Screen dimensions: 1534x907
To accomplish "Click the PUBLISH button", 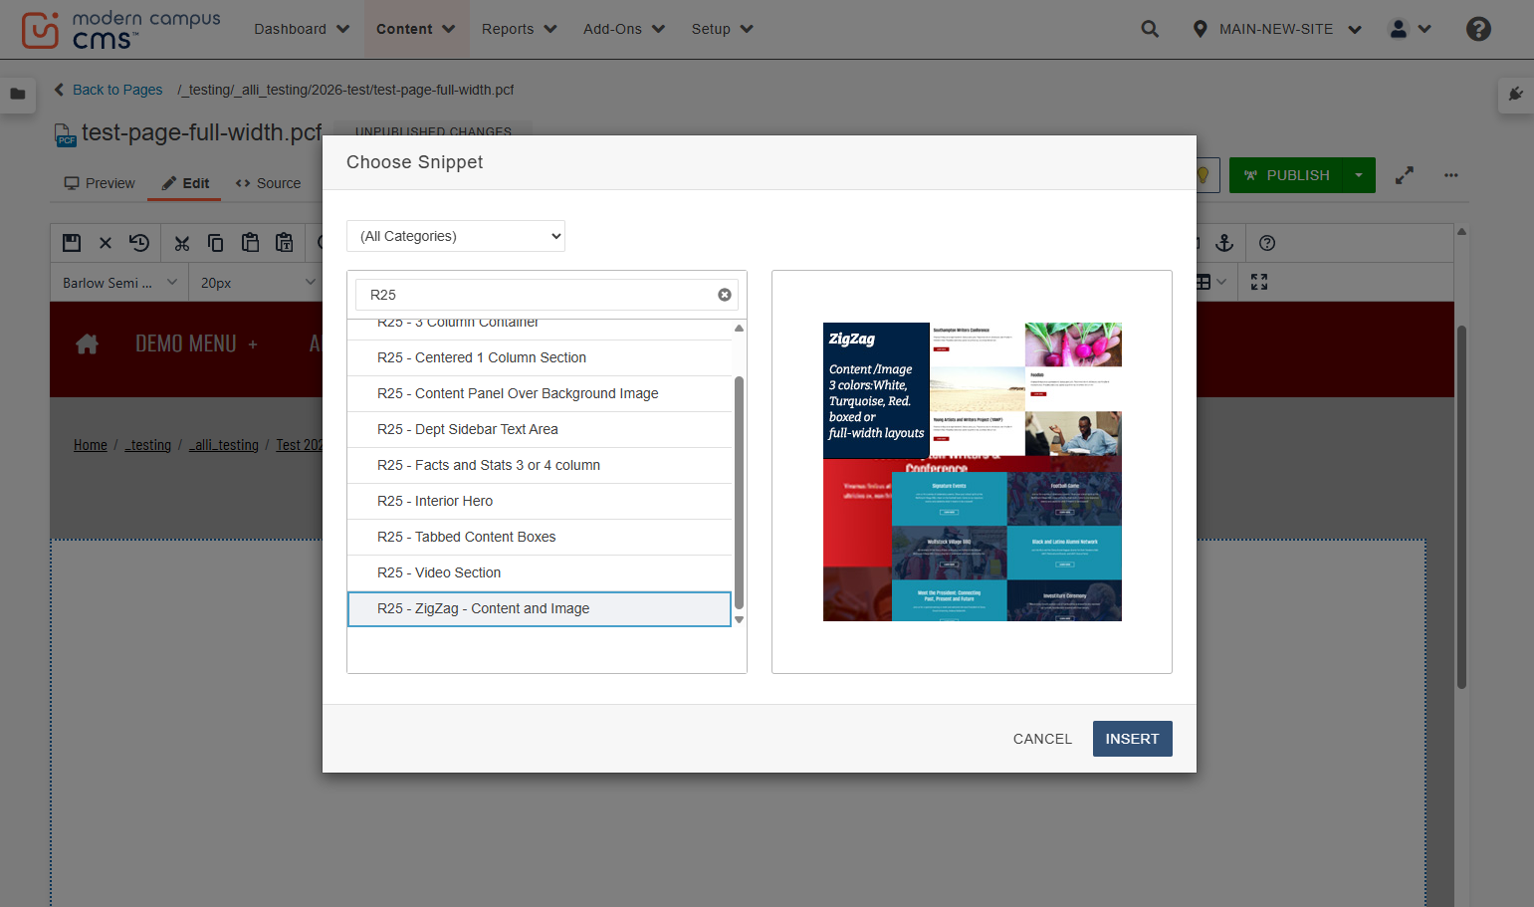I will pos(1286,175).
